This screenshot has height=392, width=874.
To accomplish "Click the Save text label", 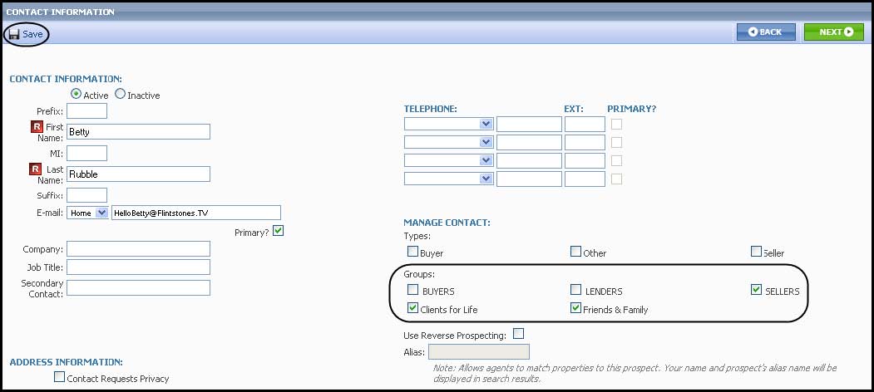I will (32, 34).
